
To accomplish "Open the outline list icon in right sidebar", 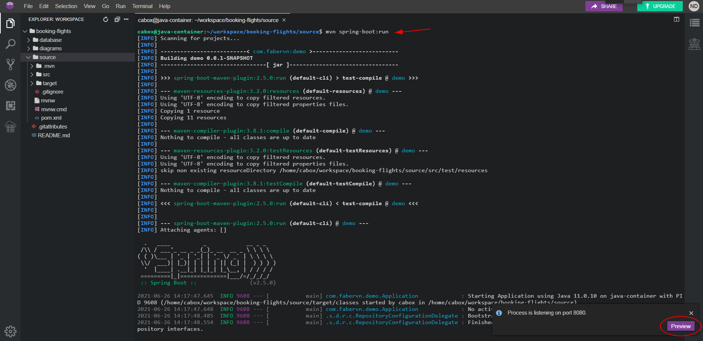I will click(x=694, y=23).
